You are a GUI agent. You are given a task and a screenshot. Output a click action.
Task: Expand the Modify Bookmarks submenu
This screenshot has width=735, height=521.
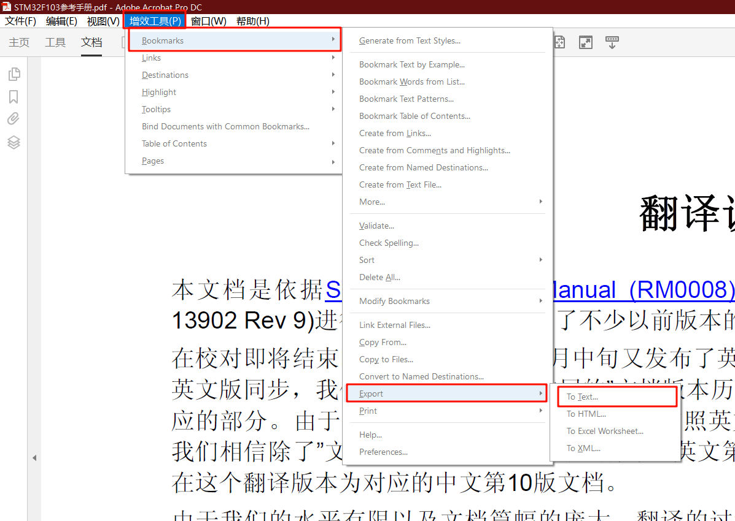pyautogui.click(x=448, y=301)
